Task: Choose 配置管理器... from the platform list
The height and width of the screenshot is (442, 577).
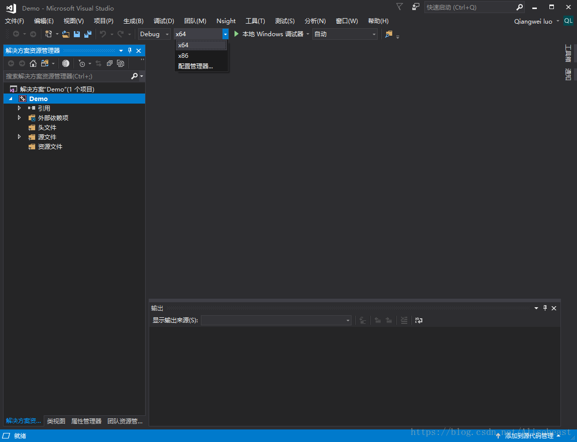Action: (201, 66)
